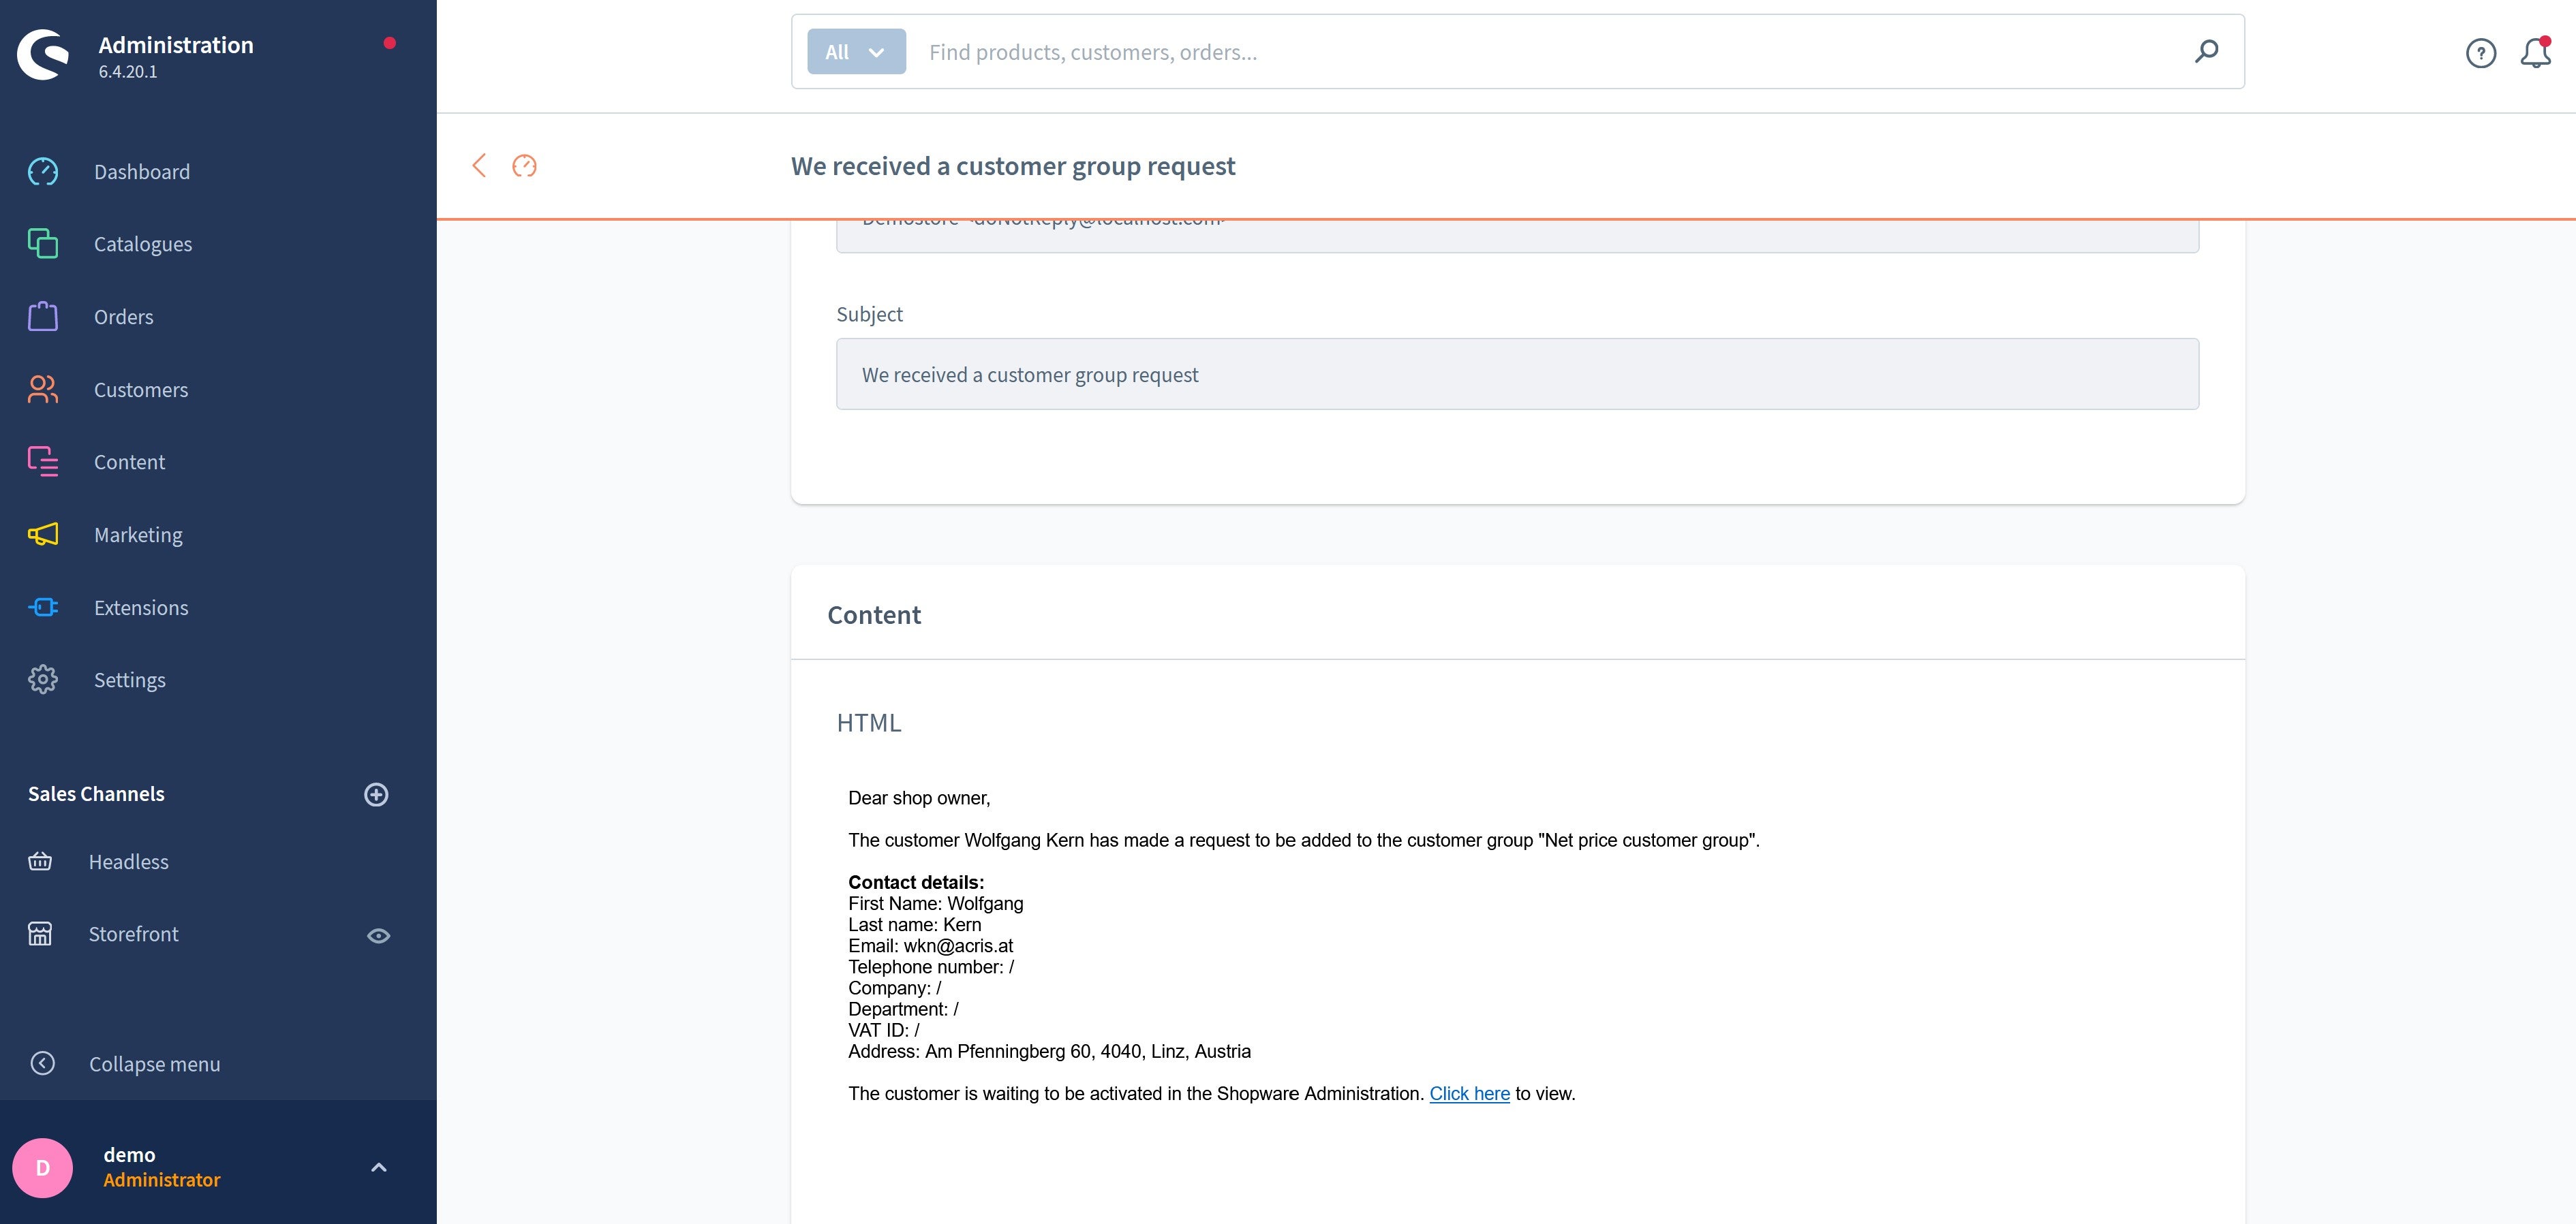Click the sender address field

pos(1517,235)
